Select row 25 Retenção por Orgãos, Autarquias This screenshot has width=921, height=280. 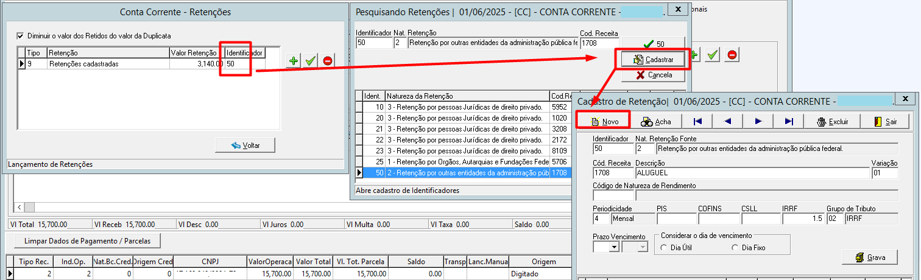(x=465, y=162)
